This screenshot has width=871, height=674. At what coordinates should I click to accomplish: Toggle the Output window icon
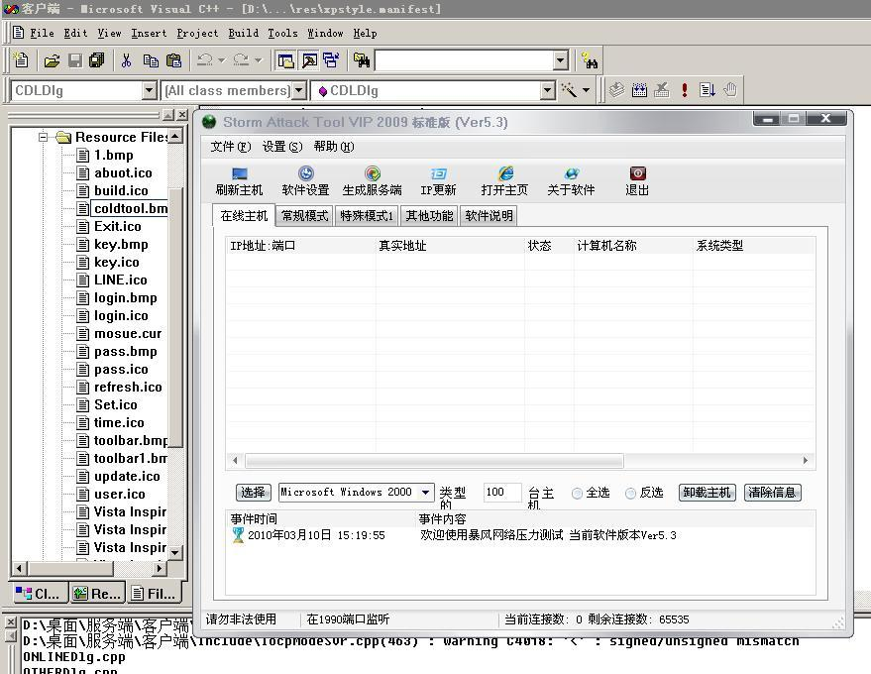[309, 60]
